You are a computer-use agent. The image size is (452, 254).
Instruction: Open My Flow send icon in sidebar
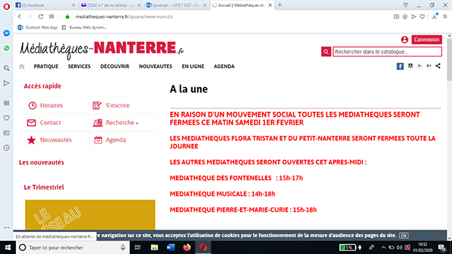[x=6, y=83]
